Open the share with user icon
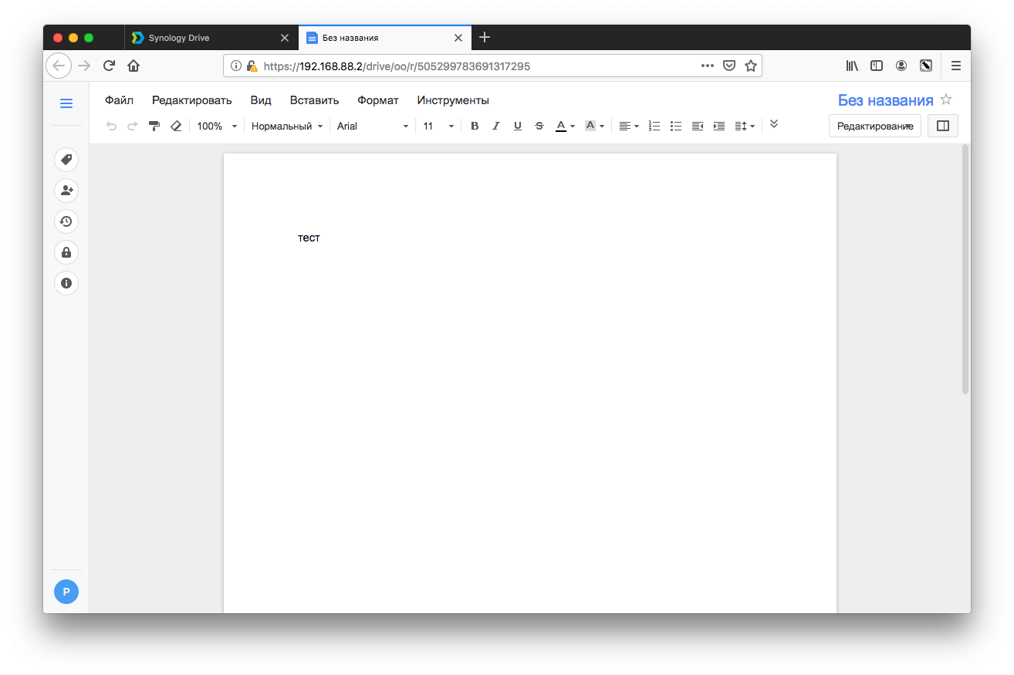Image resolution: width=1014 pixels, height=675 pixels. [x=66, y=191]
